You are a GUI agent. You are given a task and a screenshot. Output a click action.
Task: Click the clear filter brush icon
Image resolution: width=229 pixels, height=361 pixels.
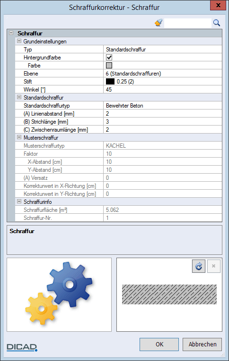click(159, 23)
